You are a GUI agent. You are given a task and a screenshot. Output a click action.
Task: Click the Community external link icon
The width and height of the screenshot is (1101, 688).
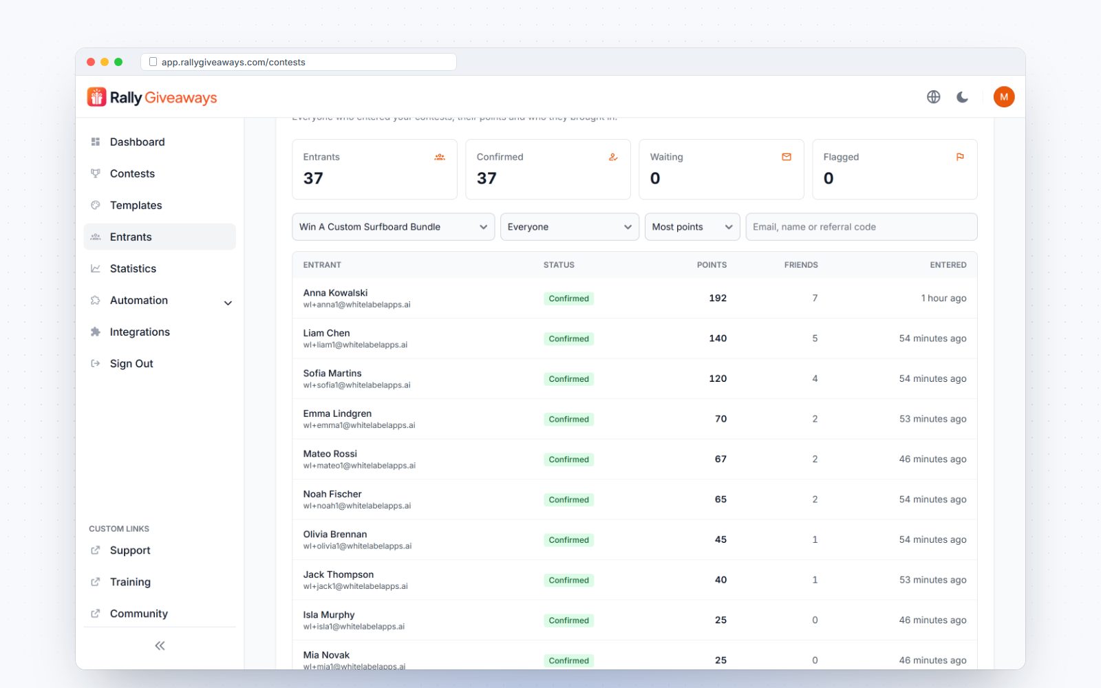point(96,614)
